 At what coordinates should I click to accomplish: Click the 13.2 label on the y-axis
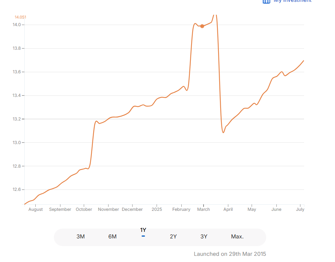click(x=17, y=119)
